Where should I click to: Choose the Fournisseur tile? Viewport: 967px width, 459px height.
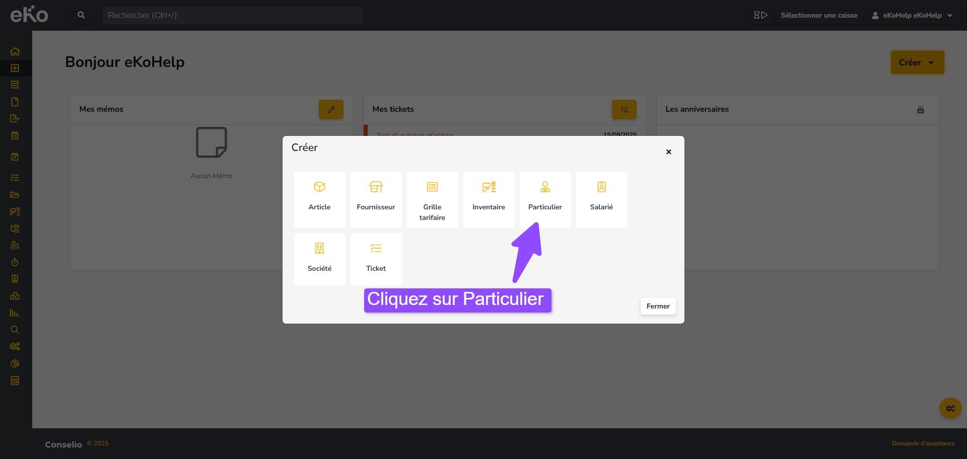click(376, 199)
